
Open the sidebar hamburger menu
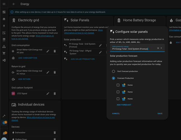4,4
